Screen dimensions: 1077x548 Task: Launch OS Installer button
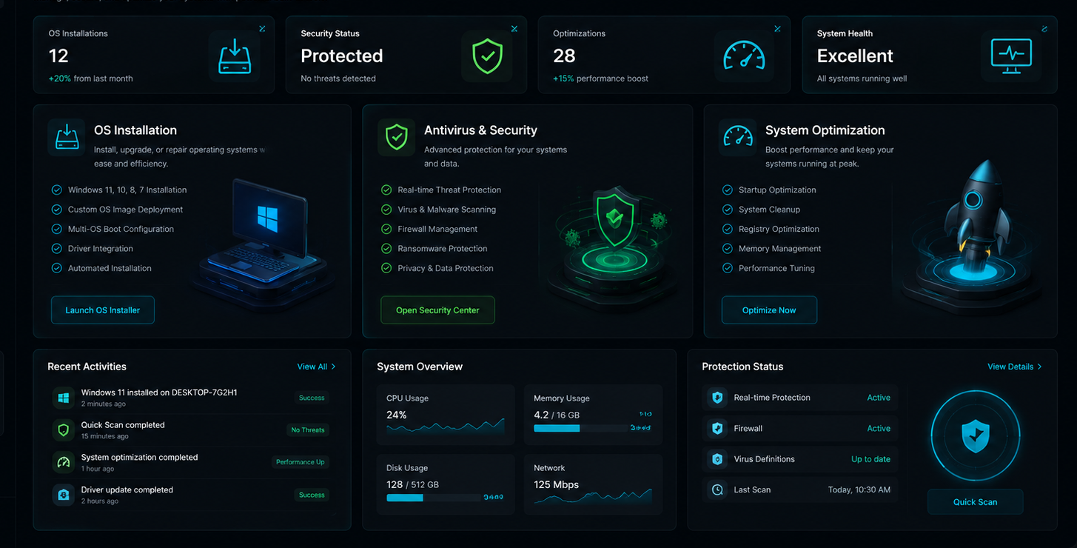point(103,310)
